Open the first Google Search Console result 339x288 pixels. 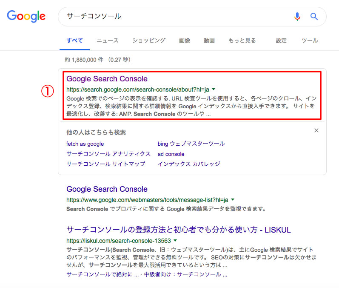click(x=107, y=79)
